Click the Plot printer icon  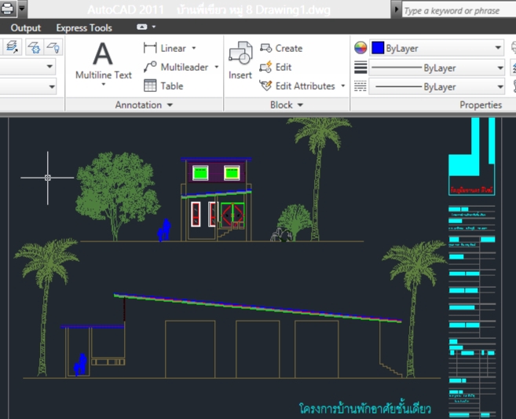click(x=7, y=8)
